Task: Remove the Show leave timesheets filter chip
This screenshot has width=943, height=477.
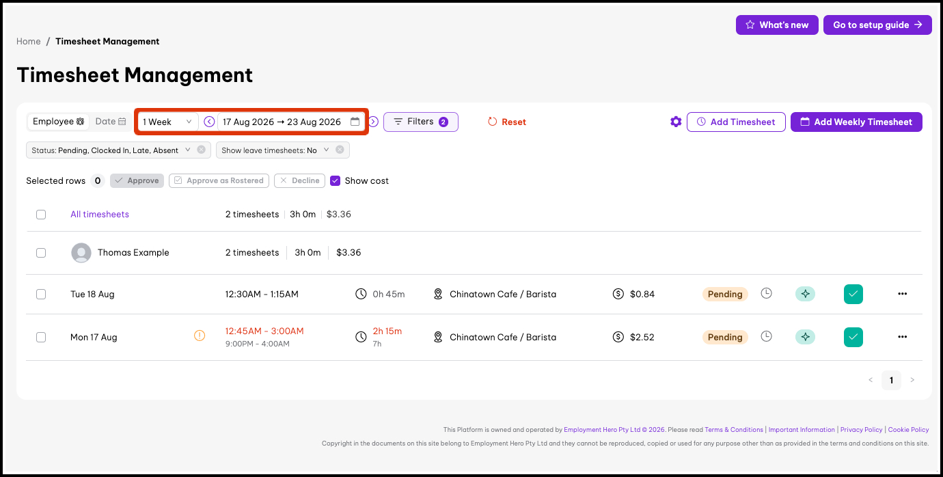Action: (340, 150)
